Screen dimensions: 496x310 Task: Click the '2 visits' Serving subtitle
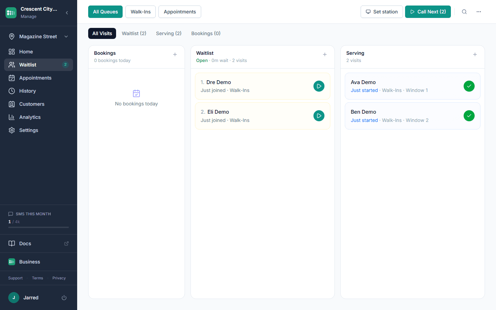(x=354, y=60)
